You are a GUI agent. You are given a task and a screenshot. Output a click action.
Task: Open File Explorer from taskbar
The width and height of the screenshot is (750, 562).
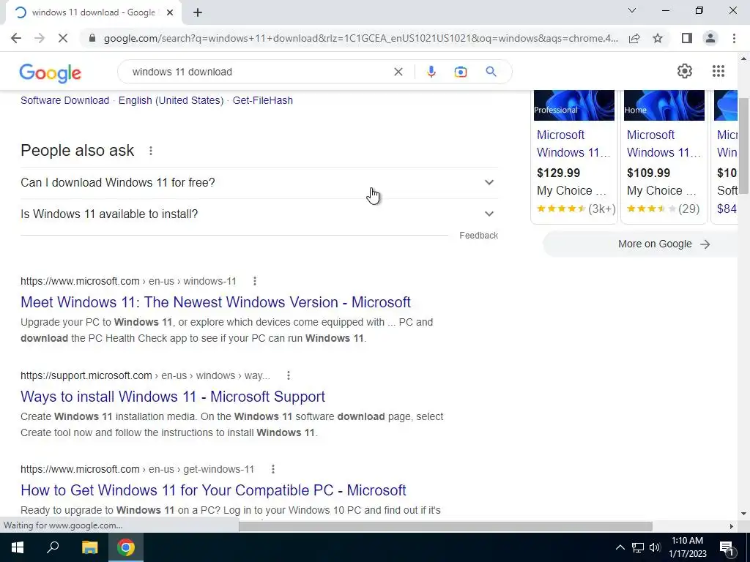click(x=89, y=547)
